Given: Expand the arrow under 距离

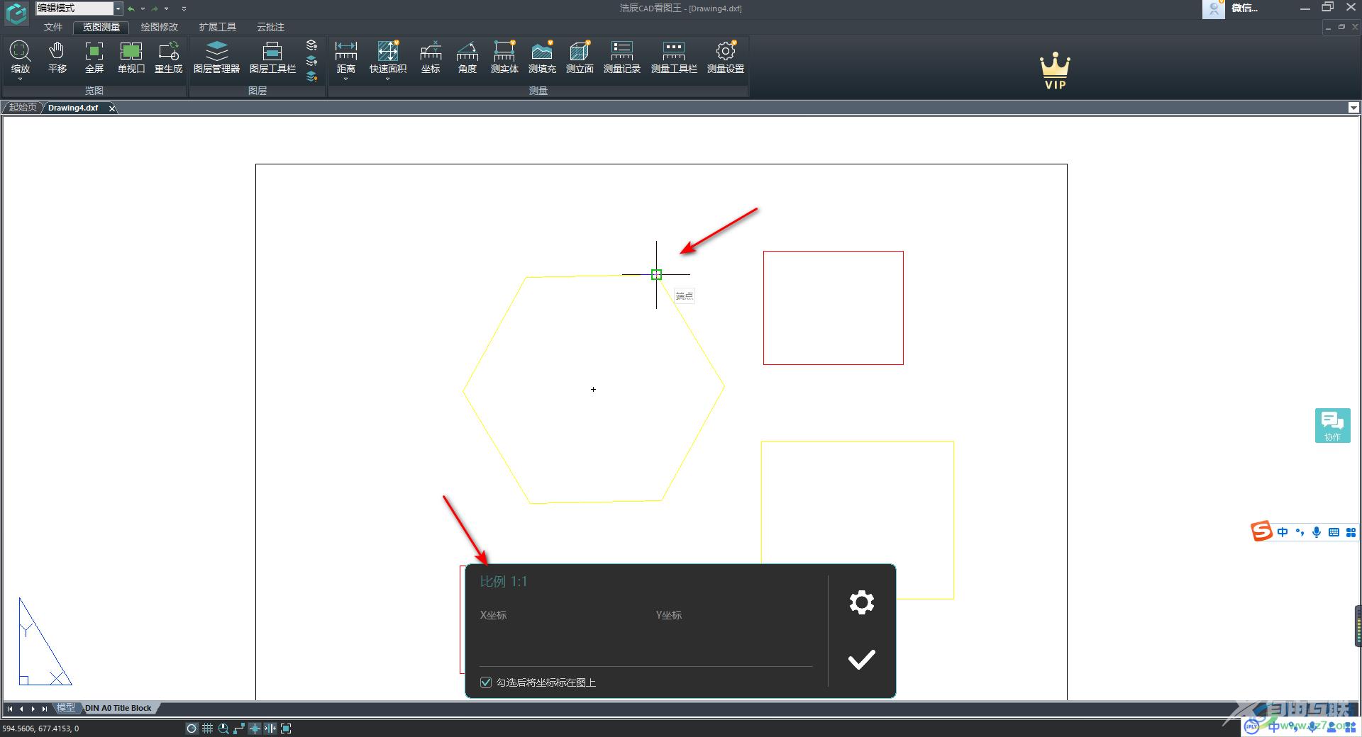Looking at the screenshot, I should pyautogui.click(x=346, y=79).
